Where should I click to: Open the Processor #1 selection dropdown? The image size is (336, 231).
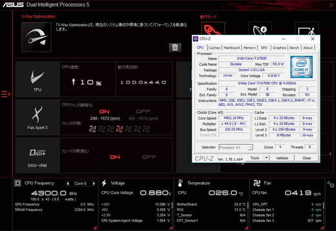pos(235,147)
